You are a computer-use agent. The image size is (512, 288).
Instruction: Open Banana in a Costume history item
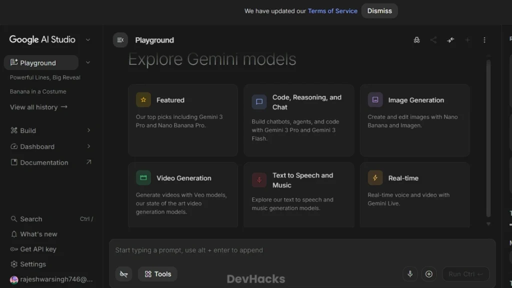(38, 91)
